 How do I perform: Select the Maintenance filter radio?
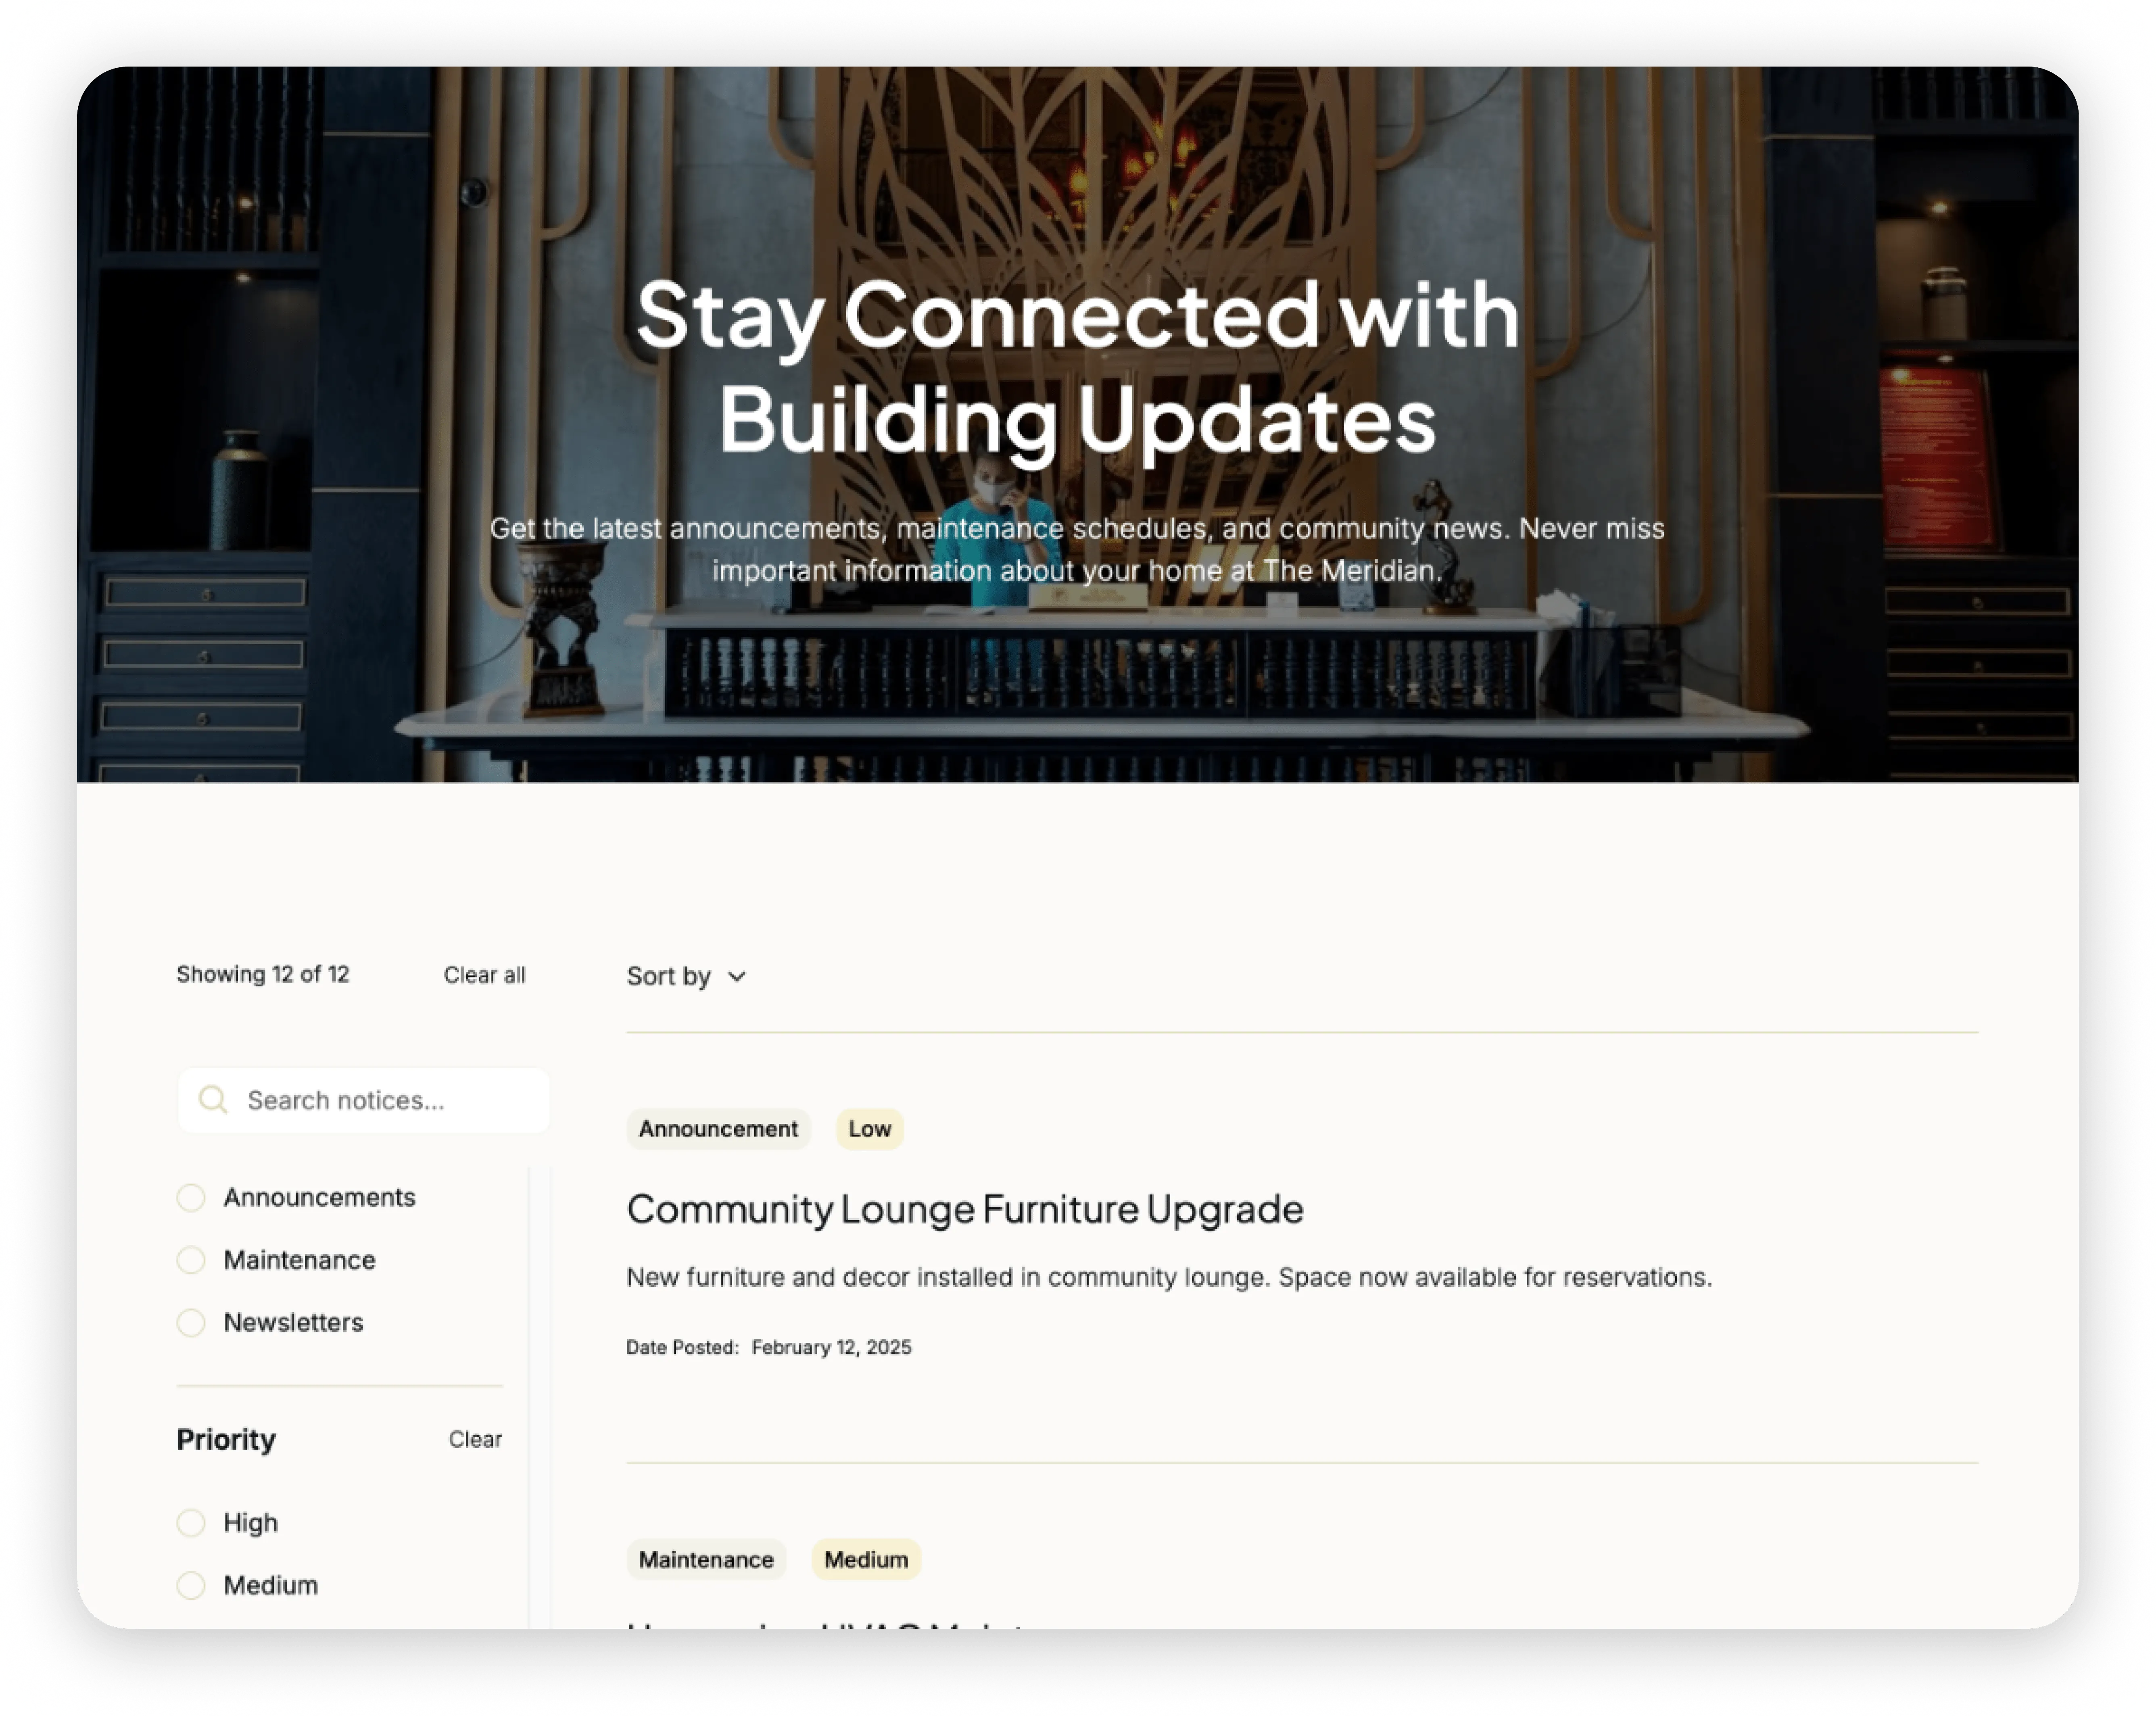[x=191, y=1260]
